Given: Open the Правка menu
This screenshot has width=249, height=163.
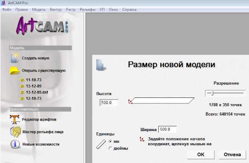Looking at the screenshot, I should click(x=22, y=10).
